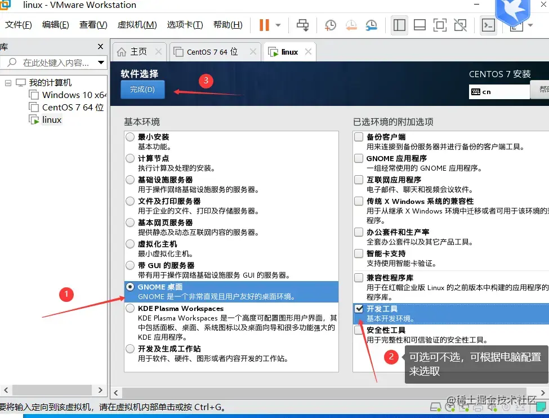Click the send Ctrl+Alt+Del toolbar icon
The image size is (549, 418).
[303, 25]
